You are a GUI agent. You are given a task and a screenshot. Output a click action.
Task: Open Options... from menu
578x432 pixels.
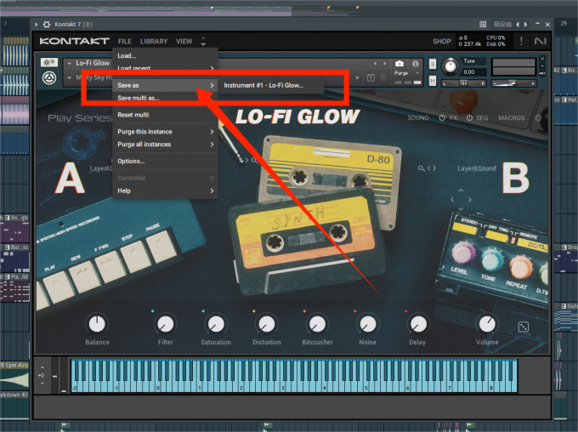165,162
